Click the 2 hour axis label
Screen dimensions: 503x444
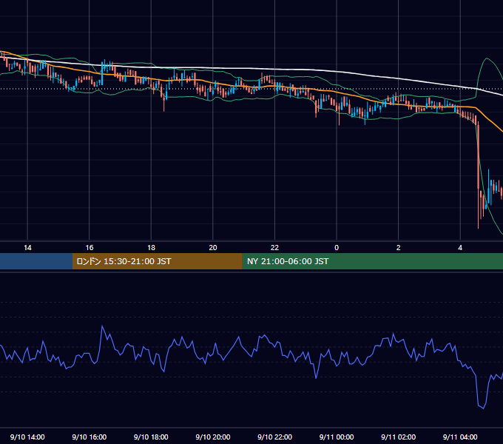pos(399,248)
